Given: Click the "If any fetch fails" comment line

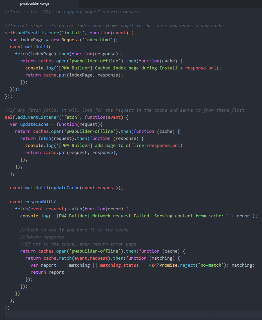Looking at the screenshot, I should pos(125,110).
